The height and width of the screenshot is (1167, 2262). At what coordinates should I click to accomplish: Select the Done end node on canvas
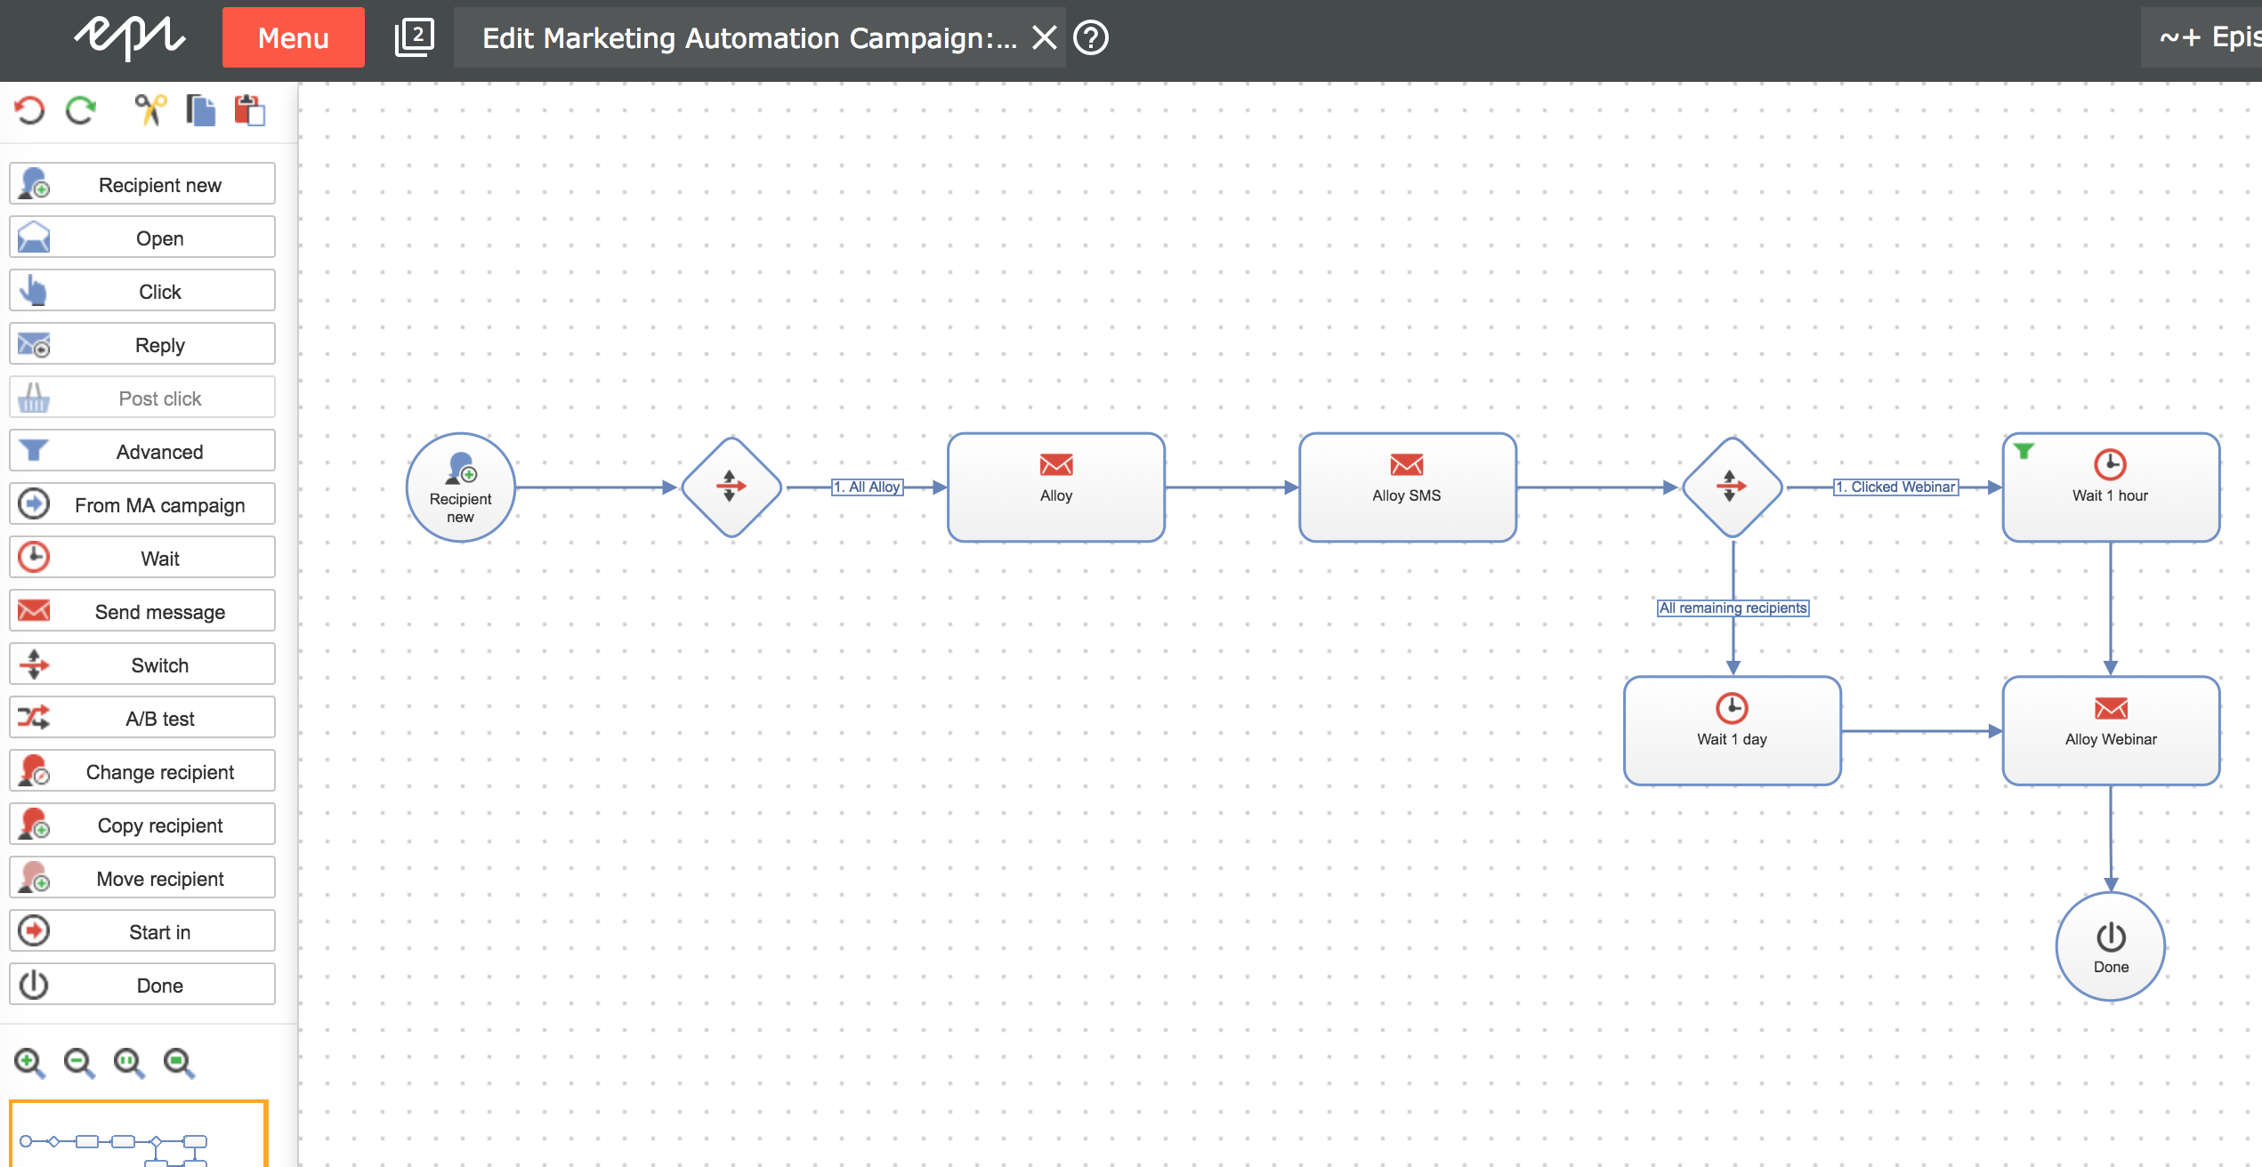tap(2111, 947)
